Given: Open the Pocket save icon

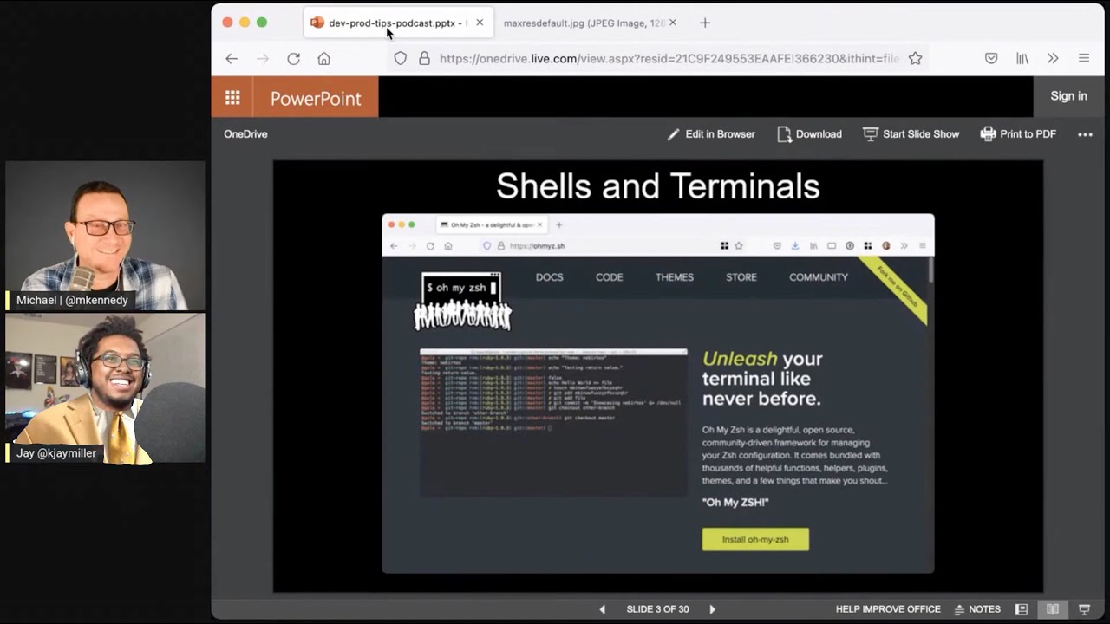Looking at the screenshot, I should (991, 59).
